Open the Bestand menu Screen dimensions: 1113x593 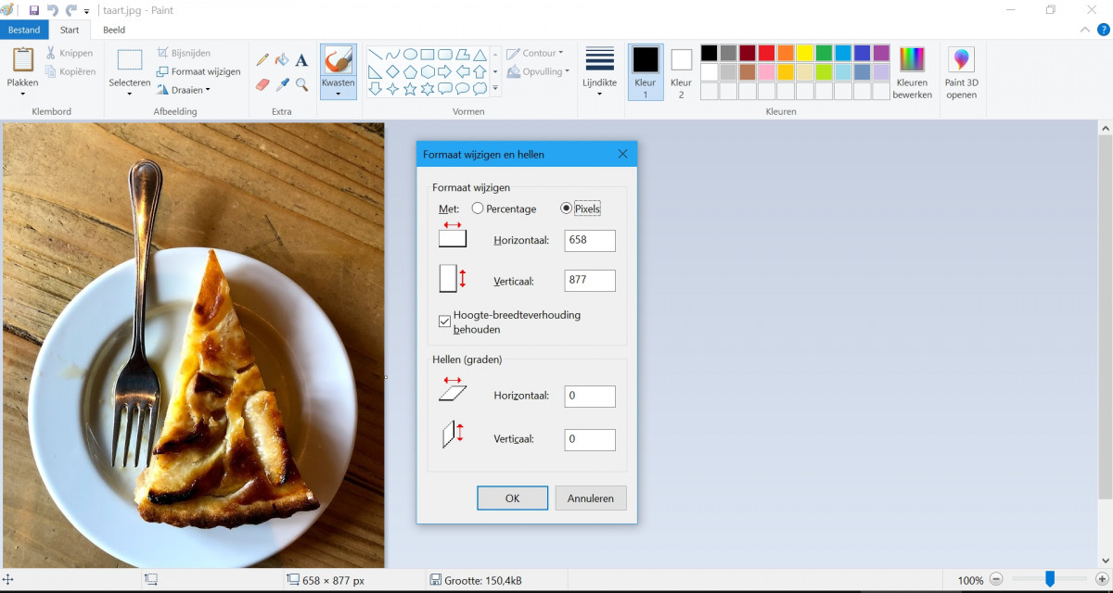24,30
